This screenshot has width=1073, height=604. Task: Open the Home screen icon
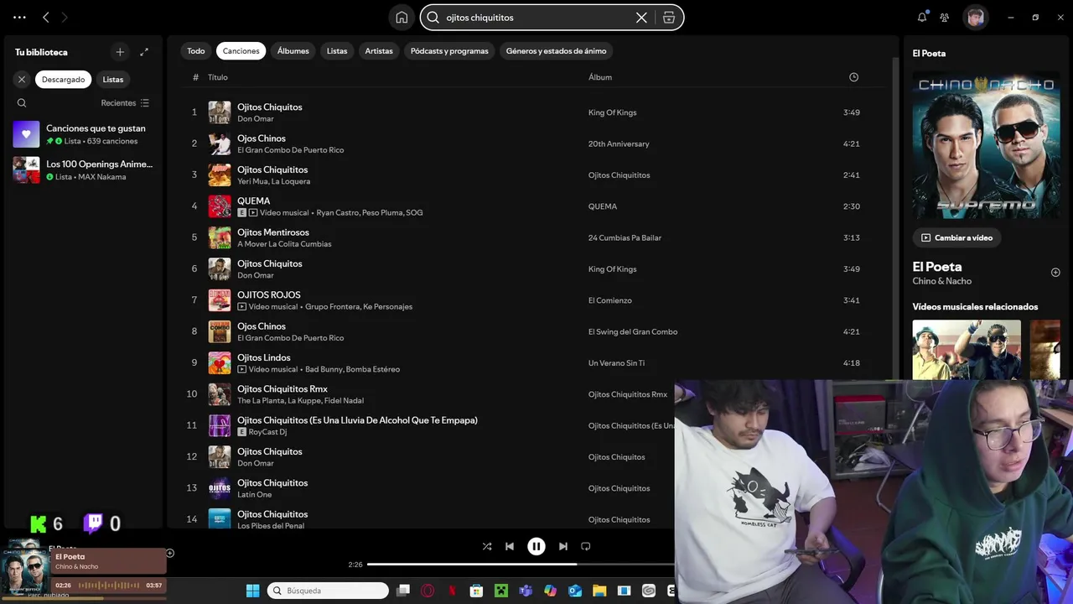coord(402,17)
